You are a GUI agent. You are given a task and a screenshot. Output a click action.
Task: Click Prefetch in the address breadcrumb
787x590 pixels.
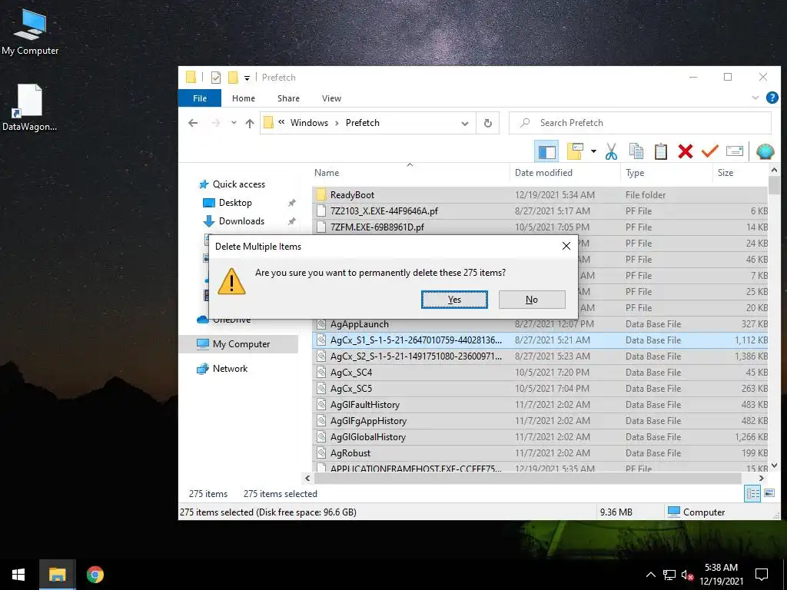point(363,123)
